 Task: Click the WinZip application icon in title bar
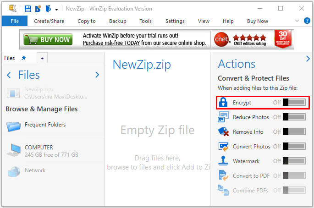pyautogui.click(x=13, y=8)
